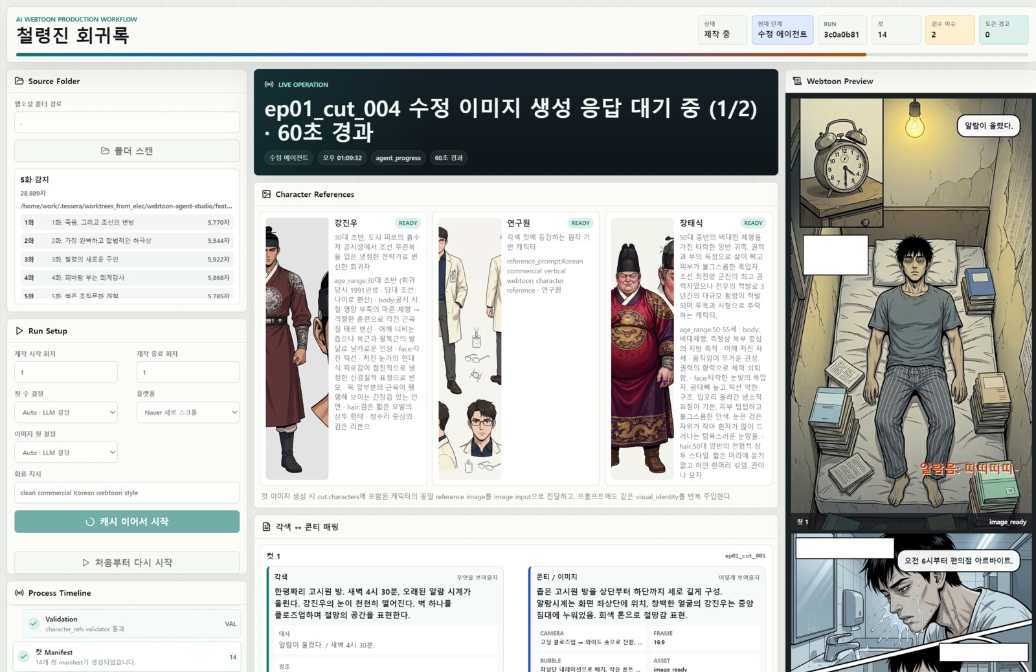Click the CAMERA 고정 클로즈업 field

[591, 638]
